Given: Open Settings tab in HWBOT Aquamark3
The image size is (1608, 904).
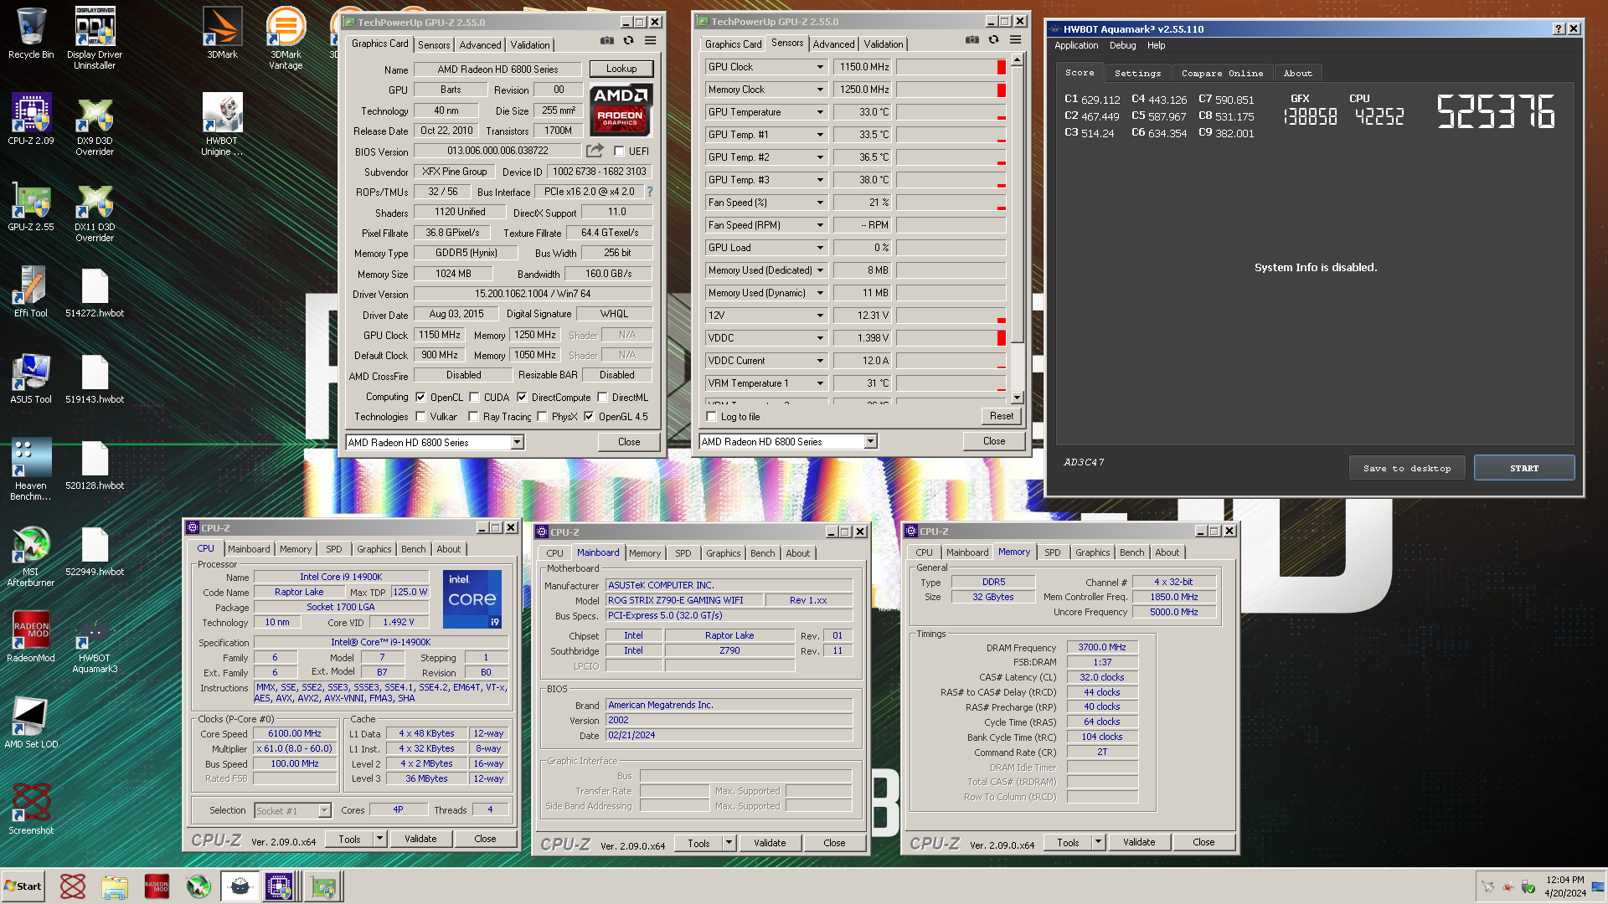Looking at the screenshot, I should coord(1137,74).
